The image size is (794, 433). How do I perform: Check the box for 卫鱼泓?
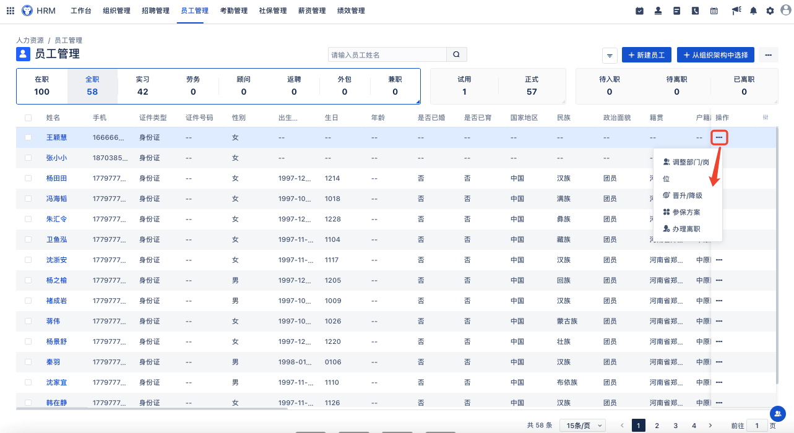click(x=28, y=239)
